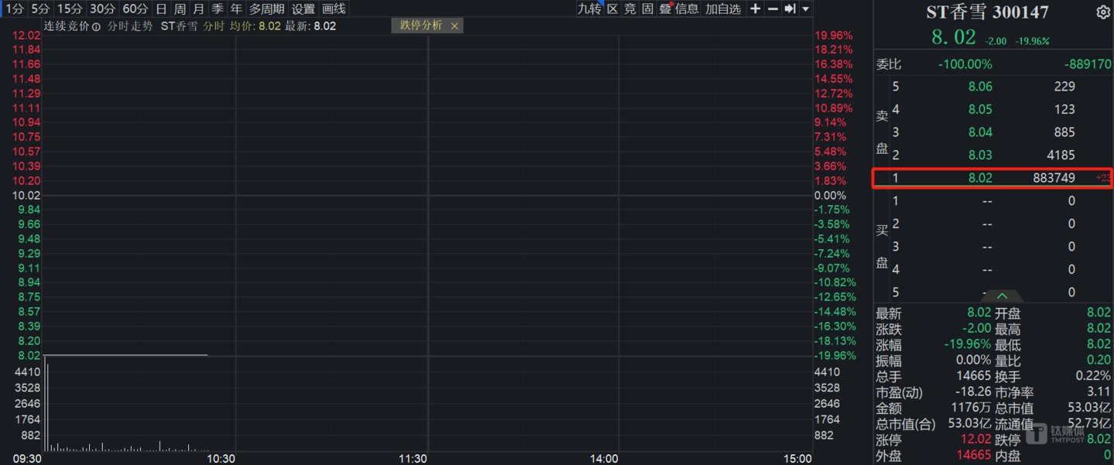This screenshot has width=1114, height=465.
Task: Open the 画线 drawing tools
Action: point(334,9)
